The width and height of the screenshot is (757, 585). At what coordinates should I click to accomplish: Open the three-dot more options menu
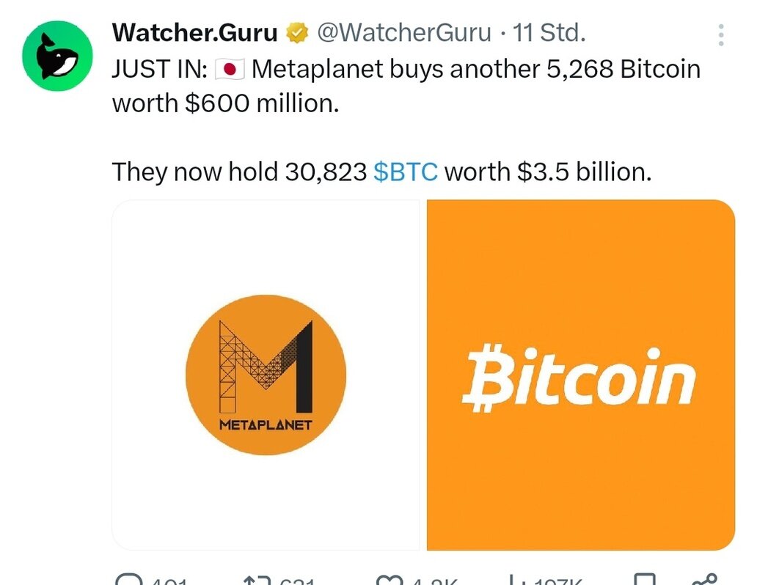(721, 35)
